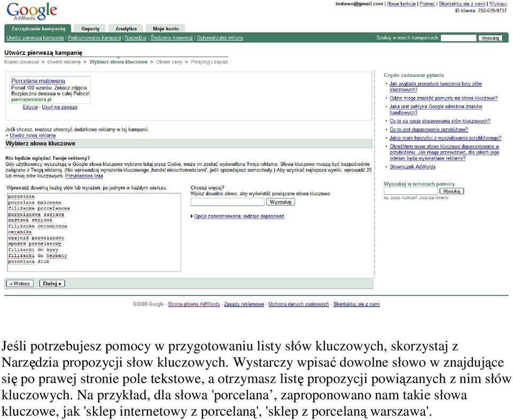This screenshot has height=420, width=513.
Task: Click keyword row 'czajnik porcelanowy'
Action: point(36,238)
